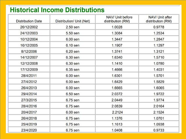Click date cell 24/12/2003
The height and width of the screenshot is (139, 186).
(29, 33)
